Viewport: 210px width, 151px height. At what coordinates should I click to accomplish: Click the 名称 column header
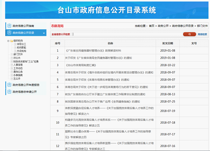coord(110,43)
